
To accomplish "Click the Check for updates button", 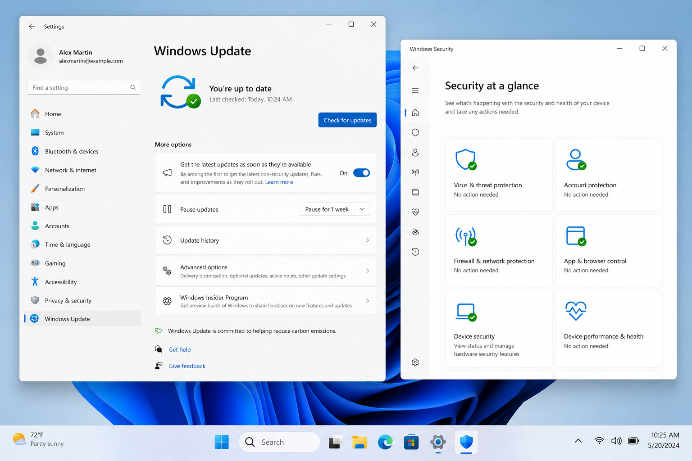I will pos(347,120).
